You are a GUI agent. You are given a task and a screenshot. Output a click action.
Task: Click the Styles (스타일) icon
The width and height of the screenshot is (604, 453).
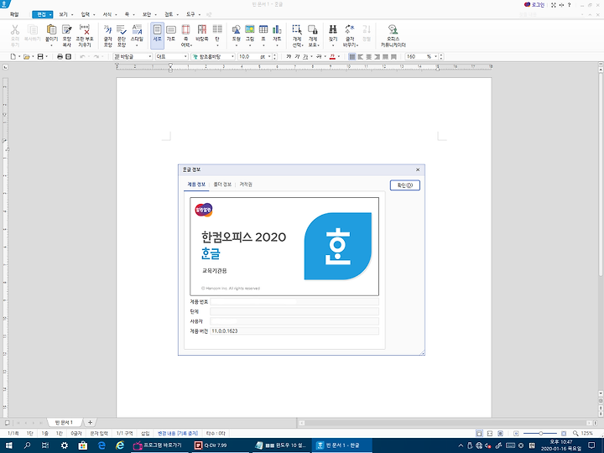pos(137,30)
